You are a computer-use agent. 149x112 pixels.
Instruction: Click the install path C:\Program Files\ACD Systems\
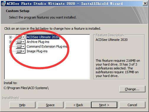[x=26, y=88]
